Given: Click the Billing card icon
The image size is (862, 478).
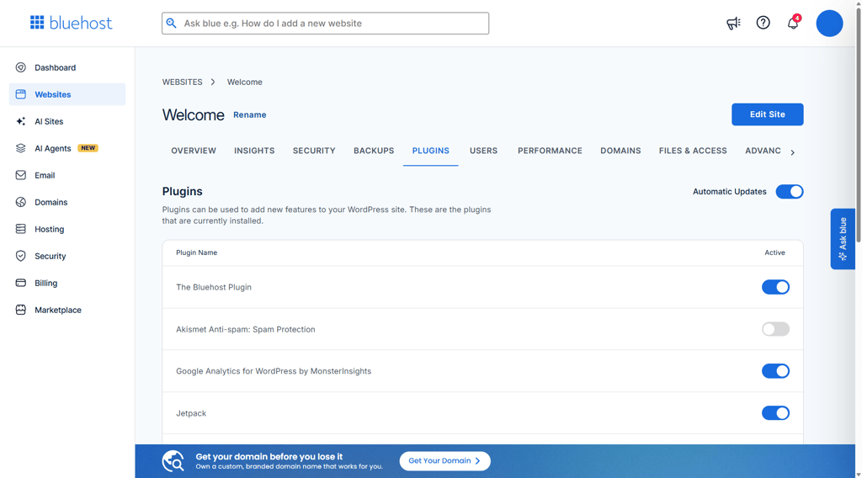Looking at the screenshot, I should point(21,283).
